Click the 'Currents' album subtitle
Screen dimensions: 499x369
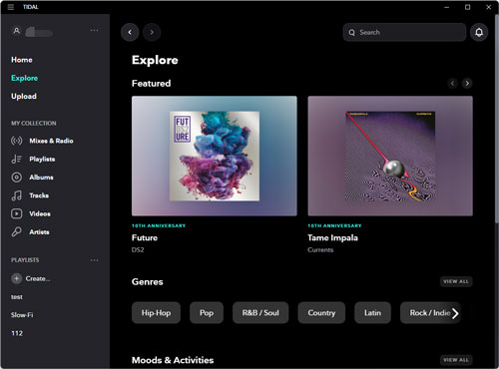(x=320, y=249)
